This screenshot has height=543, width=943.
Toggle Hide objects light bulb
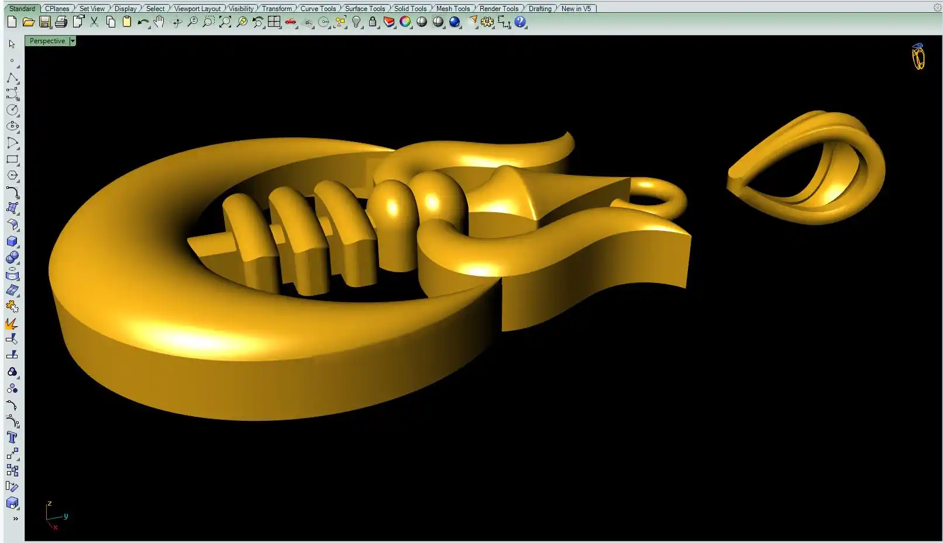click(x=356, y=22)
